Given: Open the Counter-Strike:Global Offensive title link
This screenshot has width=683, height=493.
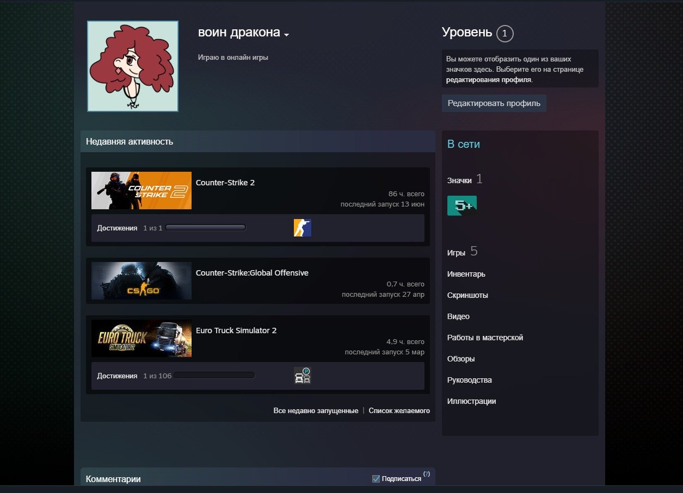Looking at the screenshot, I should pyautogui.click(x=252, y=273).
